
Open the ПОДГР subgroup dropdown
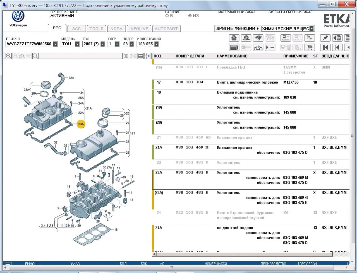pyautogui.click(x=132, y=44)
